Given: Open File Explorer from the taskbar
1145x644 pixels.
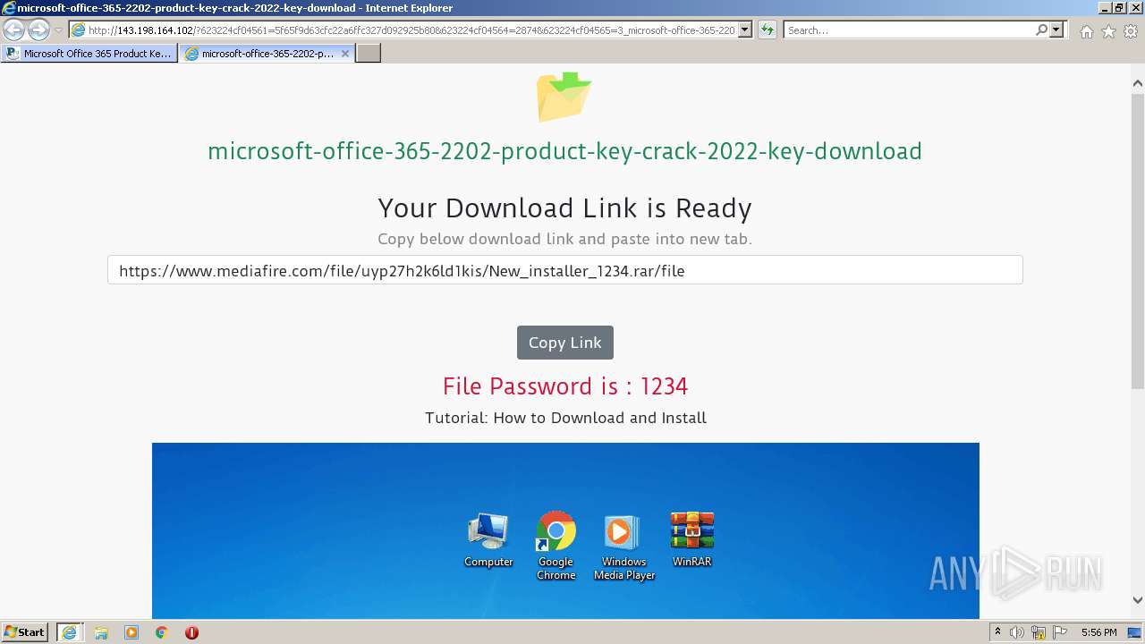Looking at the screenshot, I should (101, 632).
